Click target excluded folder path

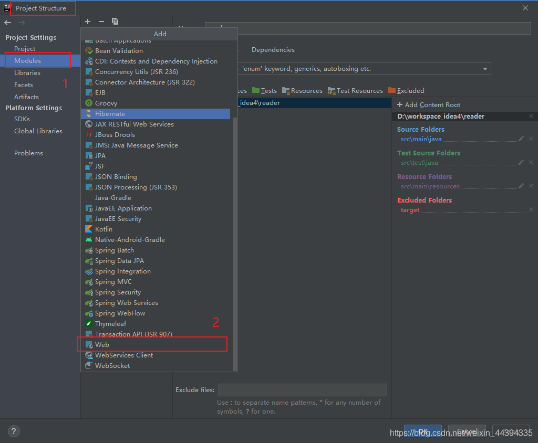coord(410,210)
